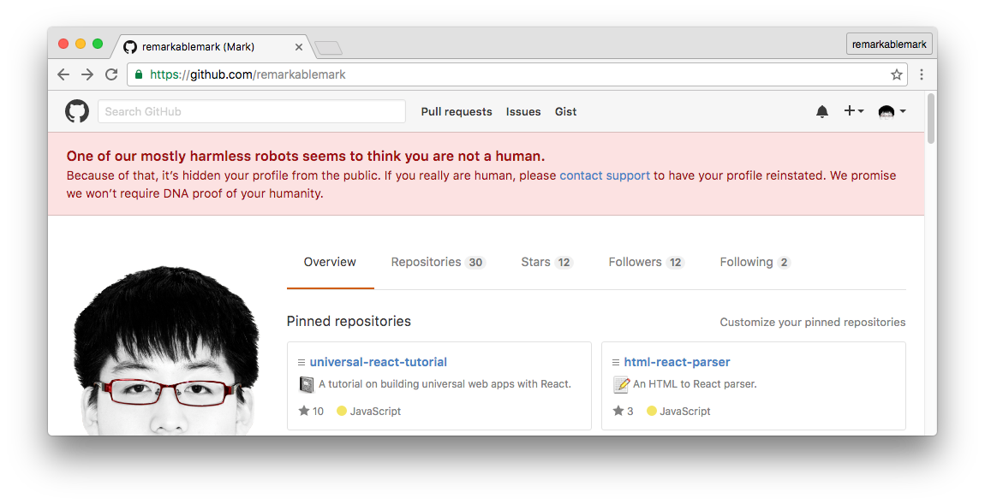This screenshot has height=504, width=985.
Task: Open Gist in header
Action: coord(565,112)
